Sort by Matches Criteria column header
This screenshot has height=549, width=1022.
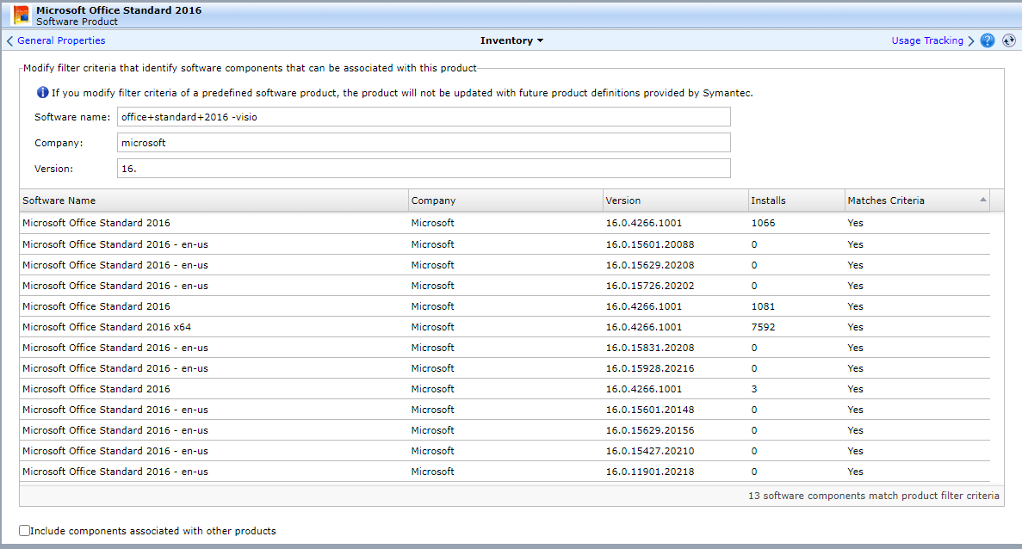(917, 200)
